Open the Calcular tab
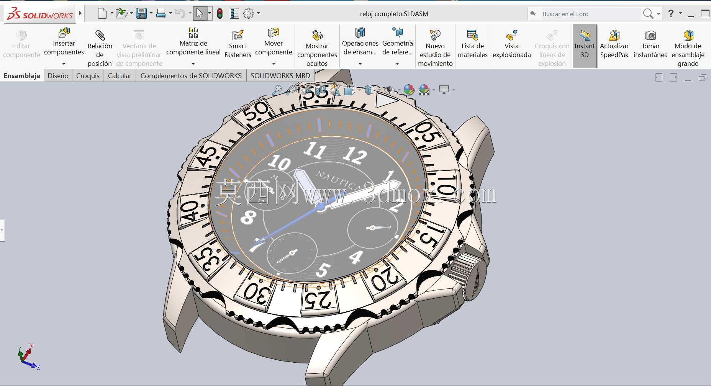Viewport: 711px width, 386px height. pos(120,76)
